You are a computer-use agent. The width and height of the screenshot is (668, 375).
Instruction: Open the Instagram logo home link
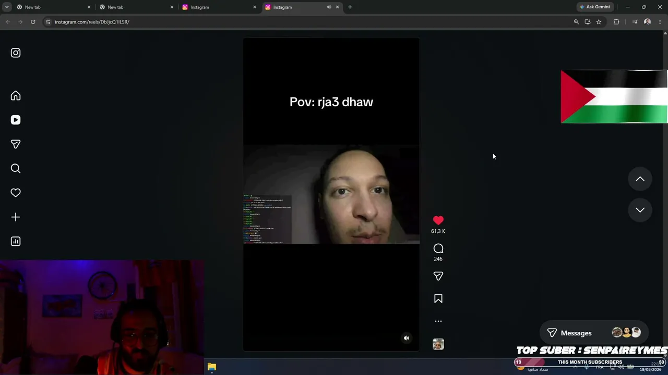click(x=16, y=53)
